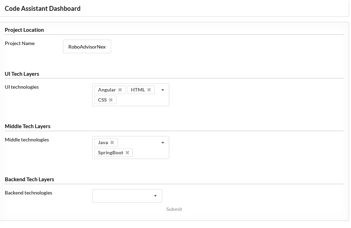Click the Backend technologies field label
Screen dimensions: 351x228
28,193
